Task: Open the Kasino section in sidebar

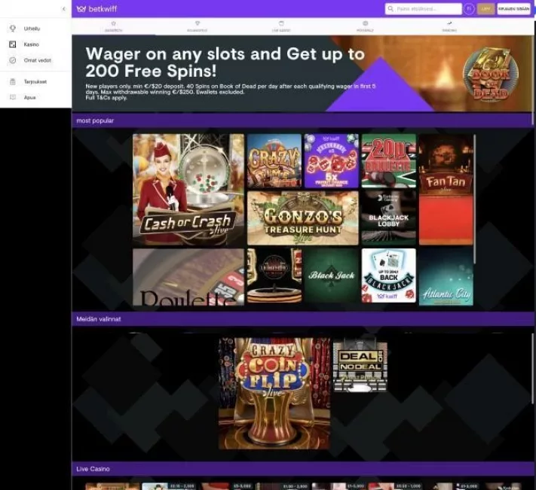Action: [x=31, y=44]
